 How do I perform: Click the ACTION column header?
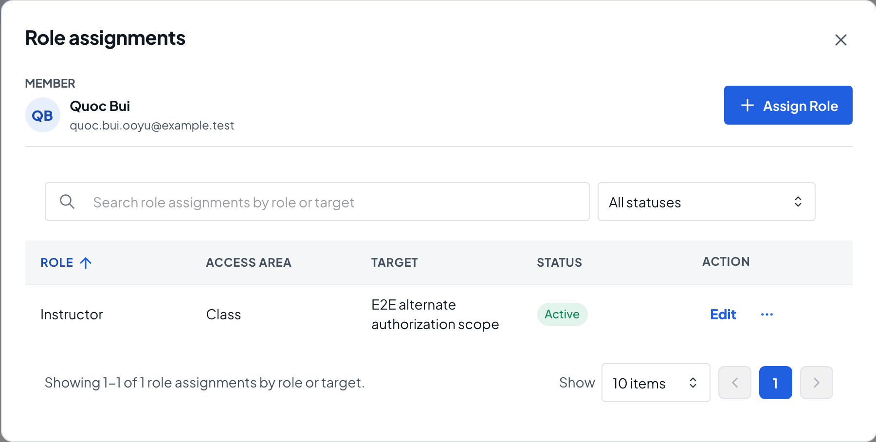click(726, 261)
